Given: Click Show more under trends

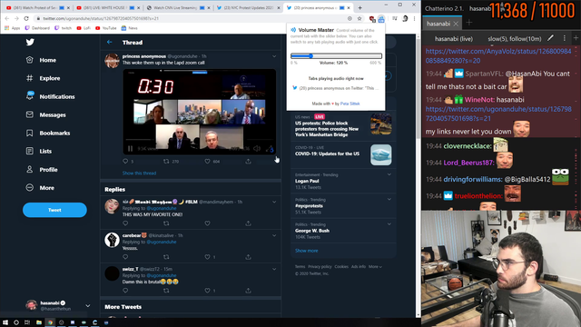Looking at the screenshot, I should [307, 251].
